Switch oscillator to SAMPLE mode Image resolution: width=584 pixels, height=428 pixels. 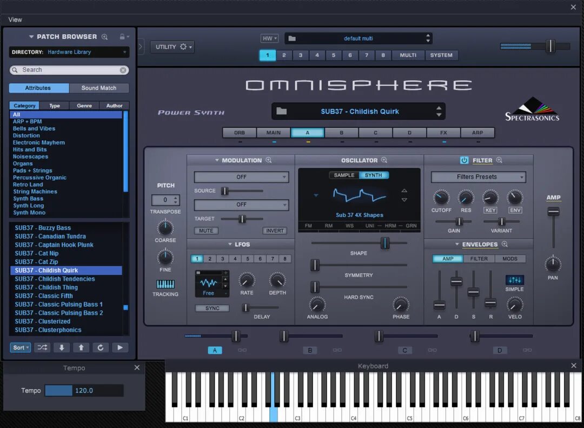click(344, 175)
